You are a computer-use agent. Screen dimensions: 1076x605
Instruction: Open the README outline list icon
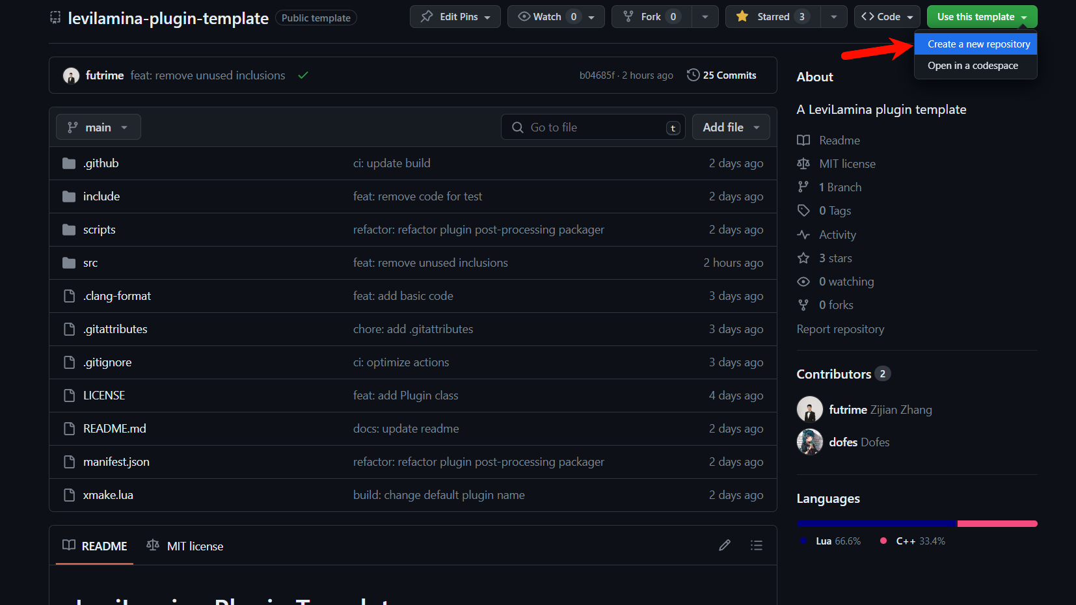click(756, 545)
